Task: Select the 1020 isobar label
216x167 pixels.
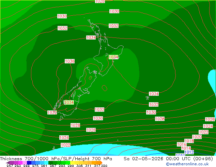Action: (197, 137)
